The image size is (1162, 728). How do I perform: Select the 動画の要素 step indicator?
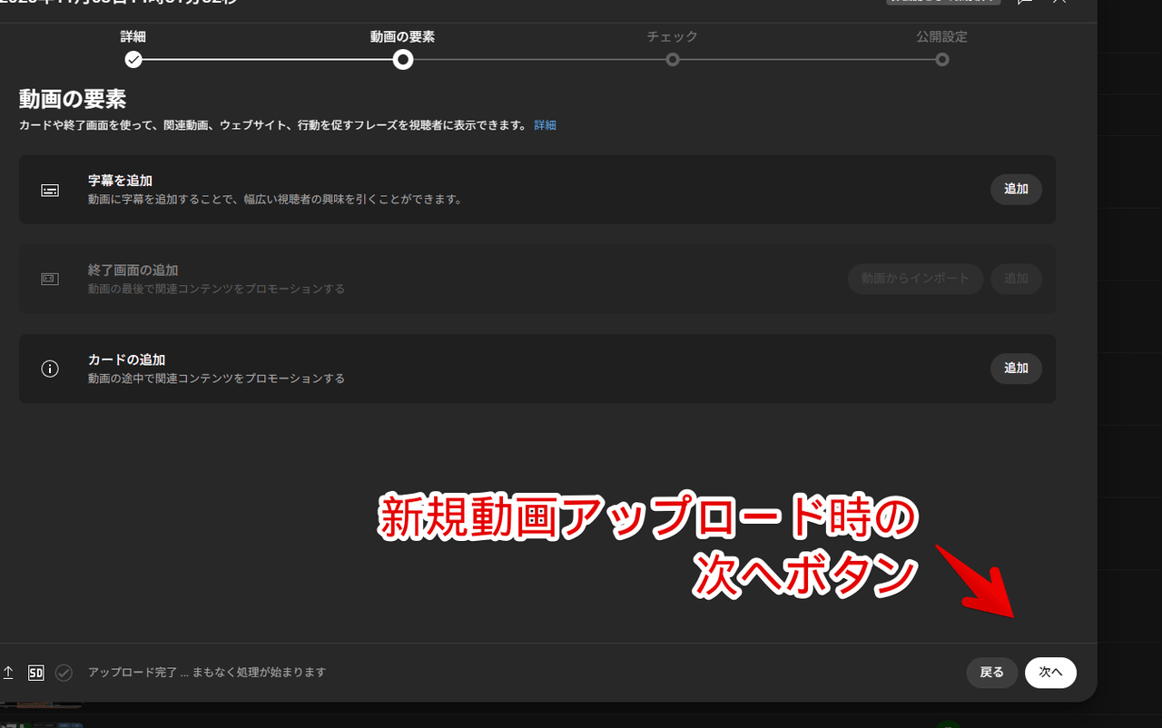(x=403, y=59)
